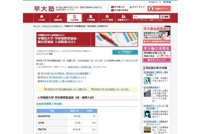This screenshot has height=134, width=201.
Task: Open the 高校生を早大現役合格へと導く河合塾のコース link
Action: pyautogui.click(x=62, y=77)
